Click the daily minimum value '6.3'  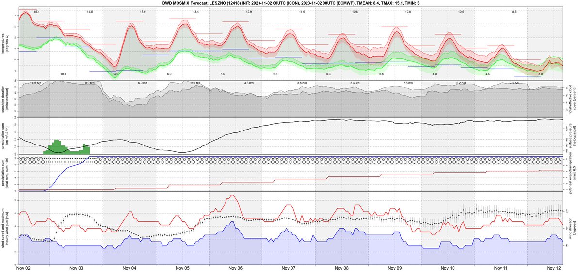point(275,74)
